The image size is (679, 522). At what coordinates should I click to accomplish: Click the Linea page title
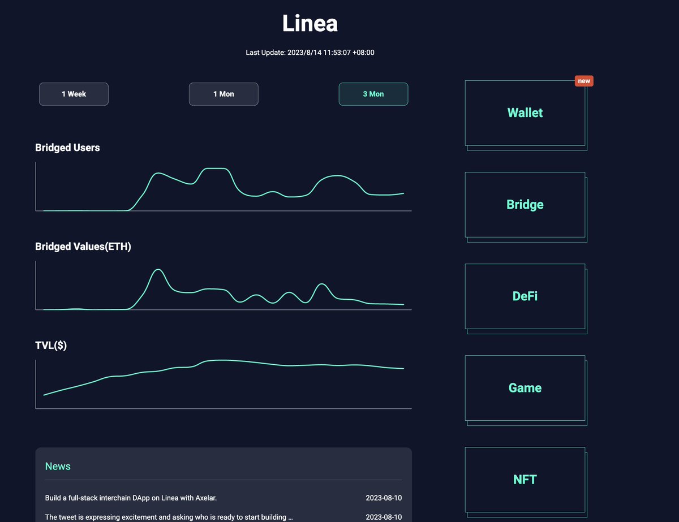(310, 23)
